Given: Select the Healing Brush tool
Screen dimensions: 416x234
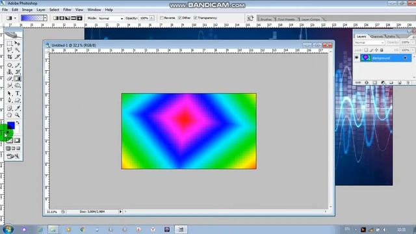Looking at the screenshot, I should [x=10, y=65].
